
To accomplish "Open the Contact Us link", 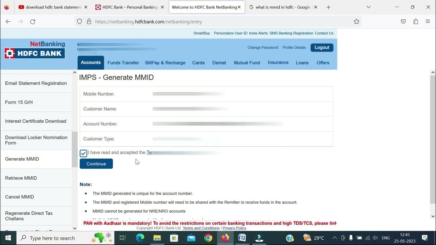I will (324, 33).
